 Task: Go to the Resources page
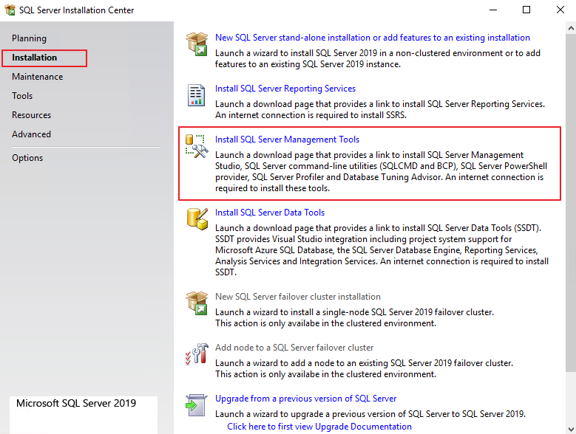point(31,115)
